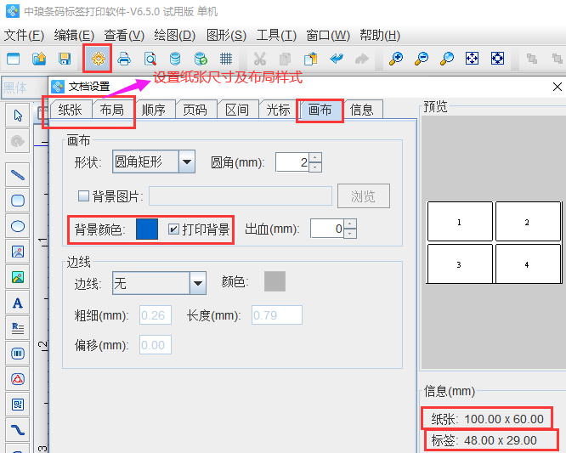
Task: Switch to the 纸张 tab
Action: (x=71, y=110)
